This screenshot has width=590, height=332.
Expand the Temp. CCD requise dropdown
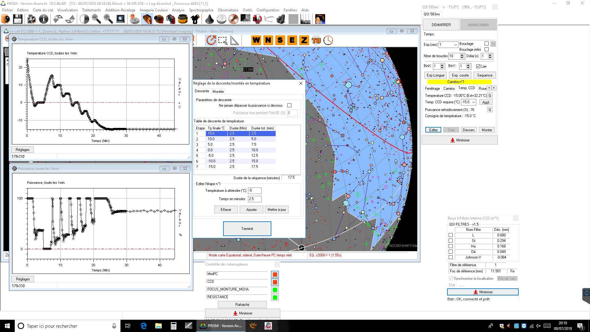[474, 102]
